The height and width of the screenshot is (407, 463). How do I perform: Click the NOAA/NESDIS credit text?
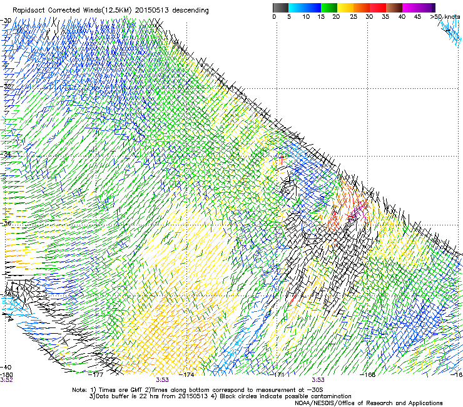pyautogui.click(x=369, y=403)
